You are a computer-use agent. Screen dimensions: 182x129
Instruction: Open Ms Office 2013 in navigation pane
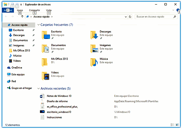tap(21, 50)
